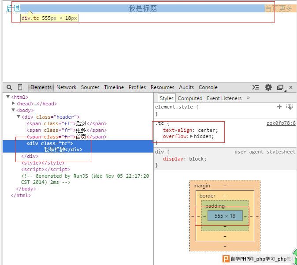Viewport: 297px width, 265px height.
Task: Open the Sources tab
Action: (90, 87)
